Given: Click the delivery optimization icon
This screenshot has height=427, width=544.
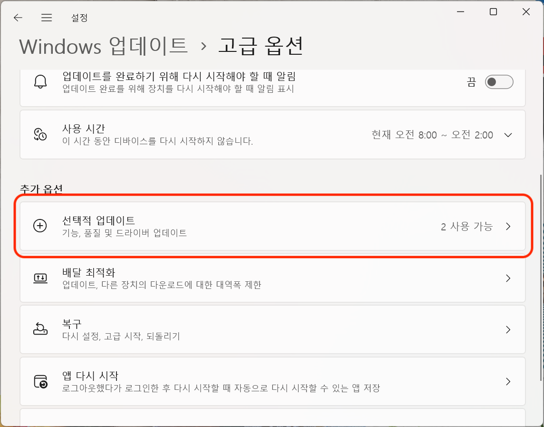Looking at the screenshot, I should click(40, 278).
